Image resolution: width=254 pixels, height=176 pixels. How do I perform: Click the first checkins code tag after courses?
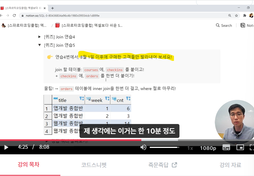point(115,70)
